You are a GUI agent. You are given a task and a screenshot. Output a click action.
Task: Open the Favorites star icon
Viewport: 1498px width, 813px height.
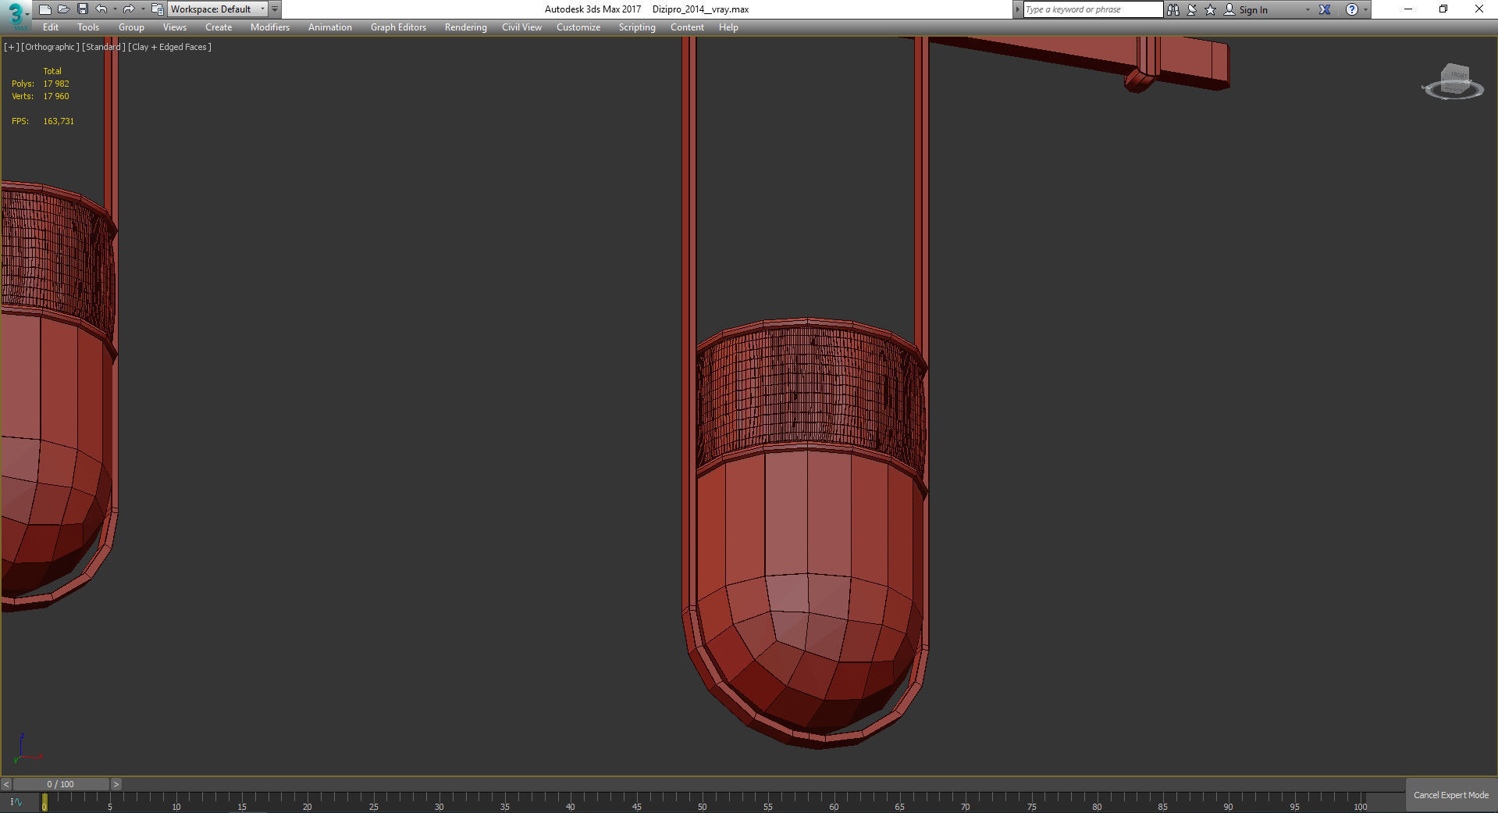[1210, 9]
